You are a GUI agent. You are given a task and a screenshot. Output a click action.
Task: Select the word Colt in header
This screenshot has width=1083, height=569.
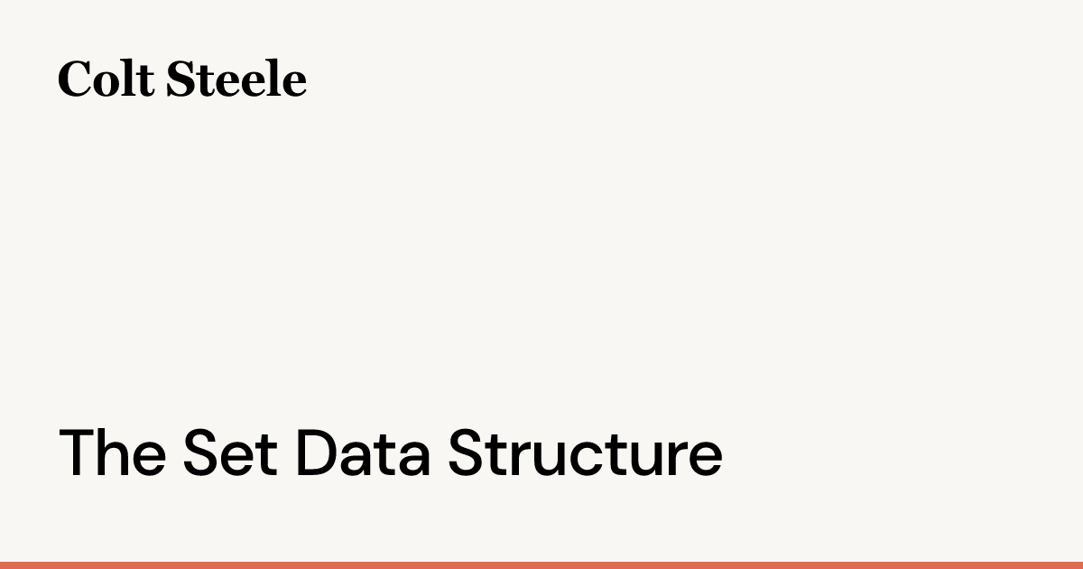point(106,79)
